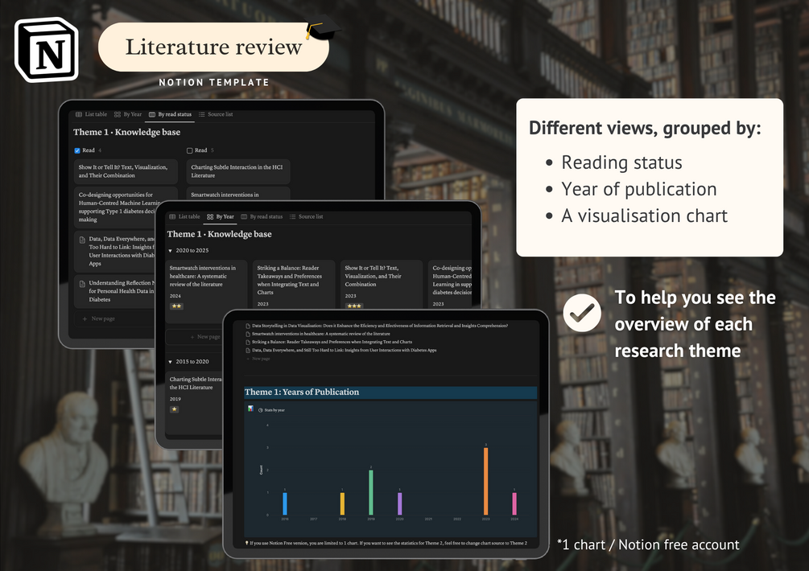Add a 'New page' below the chart tablet's list
Viewport: 809px width, 571px height.
(258, 359)
